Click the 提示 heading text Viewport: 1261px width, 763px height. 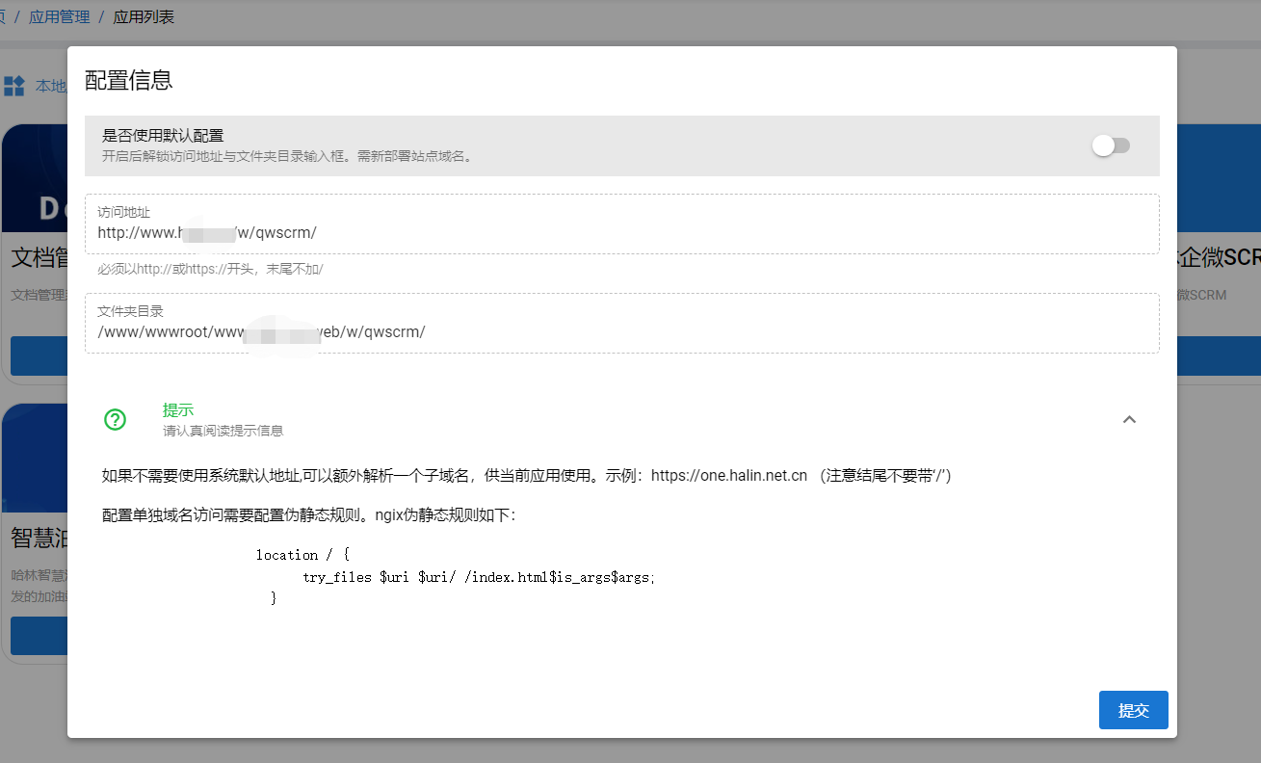[x=178, y=410]
